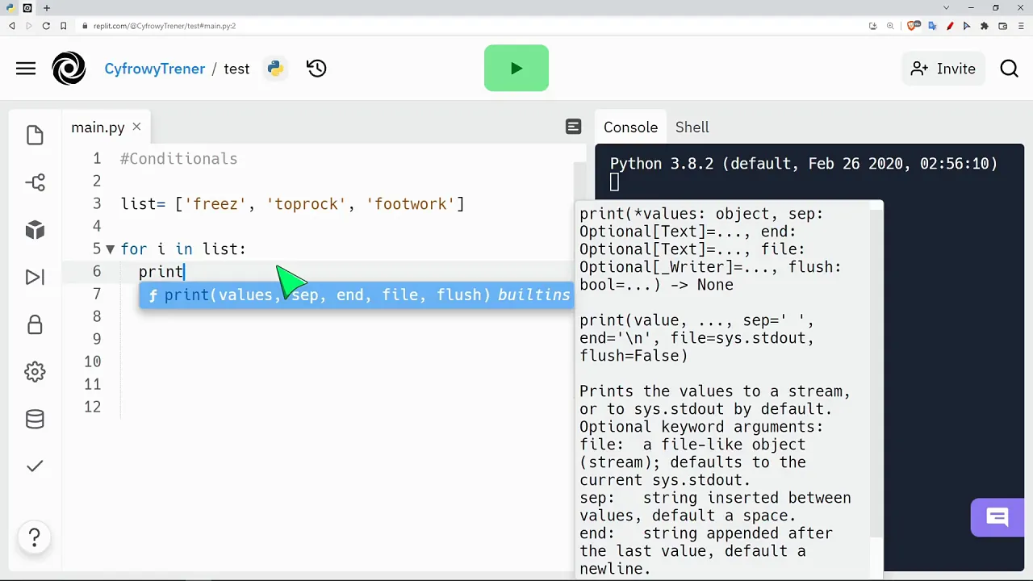Click the 'footwork' string in line 3
Image resolution: width=1033 pixels, height=581 pixels.
[412, 204]
